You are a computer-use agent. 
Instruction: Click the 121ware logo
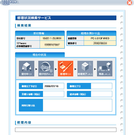coord(9,3)
